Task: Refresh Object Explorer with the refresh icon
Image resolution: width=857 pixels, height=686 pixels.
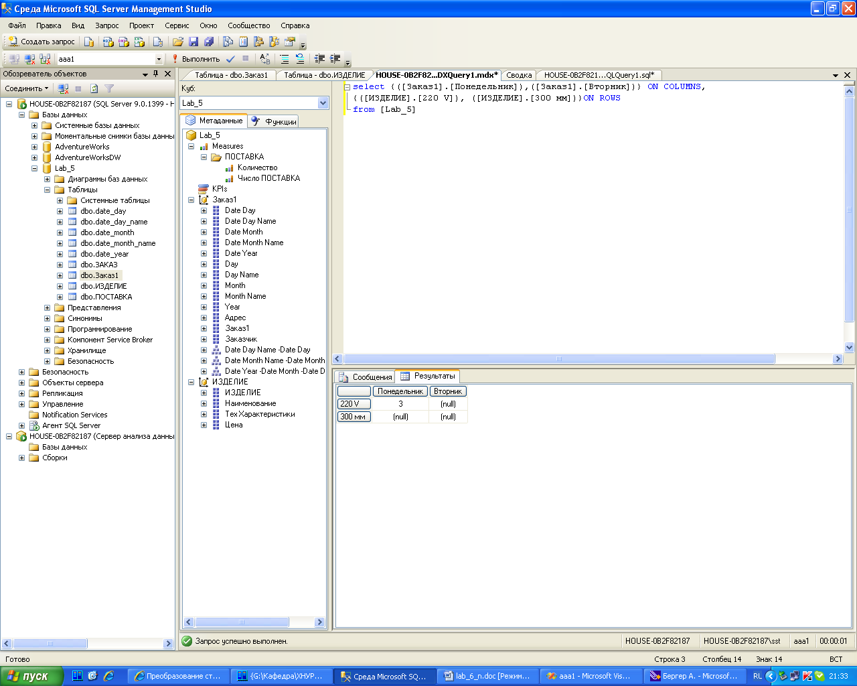Action: point(94,88)
